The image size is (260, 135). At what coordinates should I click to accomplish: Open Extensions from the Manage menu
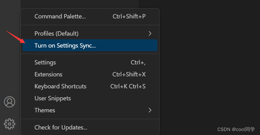(48, 74)
